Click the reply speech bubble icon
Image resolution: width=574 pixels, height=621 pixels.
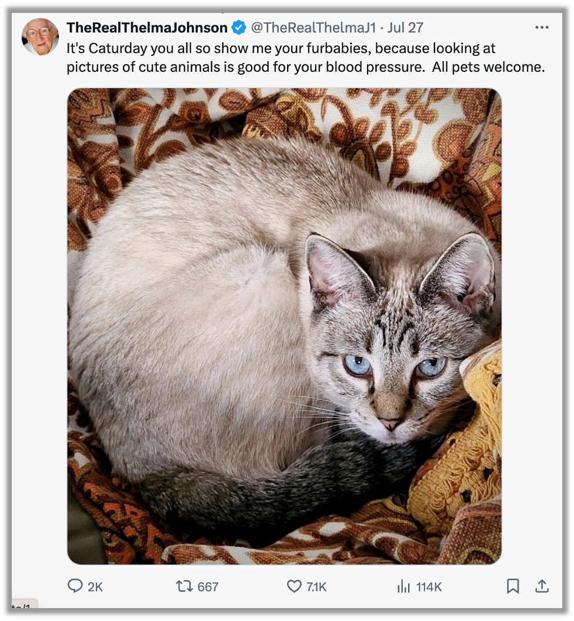(75, 586)
